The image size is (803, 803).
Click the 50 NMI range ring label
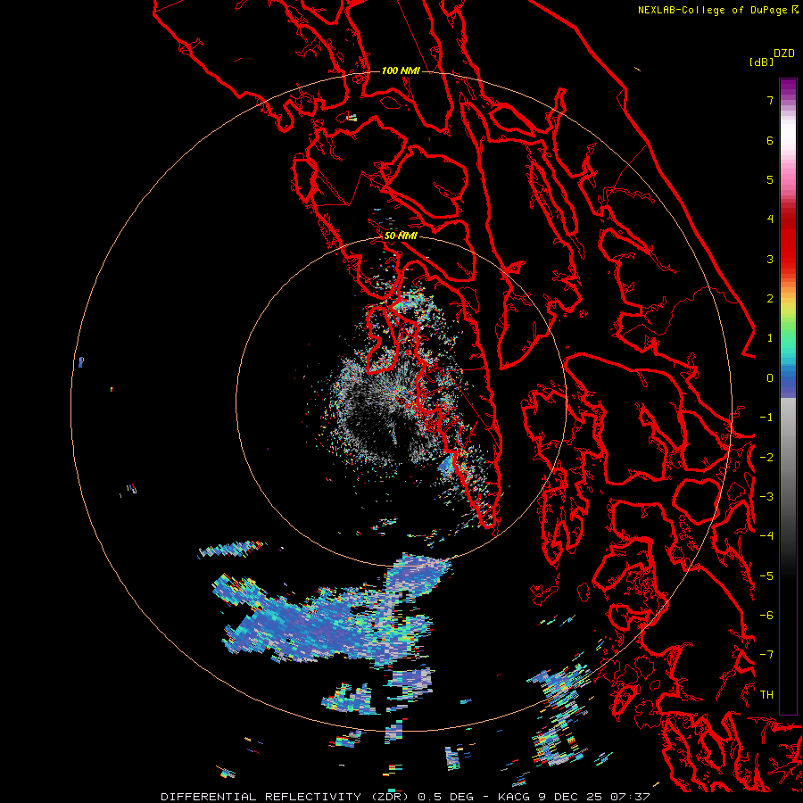click(401, 236)
